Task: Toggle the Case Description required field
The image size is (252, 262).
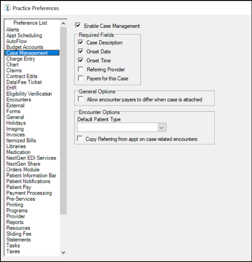Action: tap(81, 42)
